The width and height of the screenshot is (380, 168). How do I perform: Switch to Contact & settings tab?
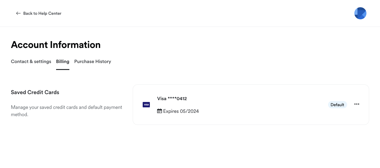[x=31, y=62]
